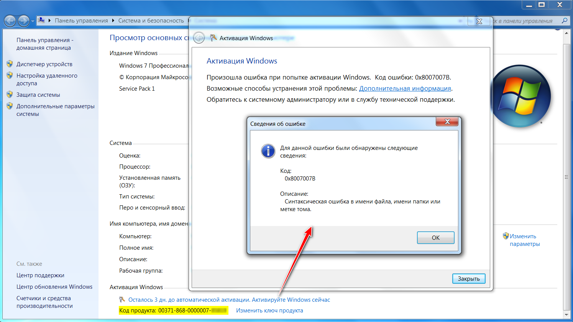Click 'Тип системы:' label
Screen dimensions: 573x322
pyautogui.click(x=137, y=197)
